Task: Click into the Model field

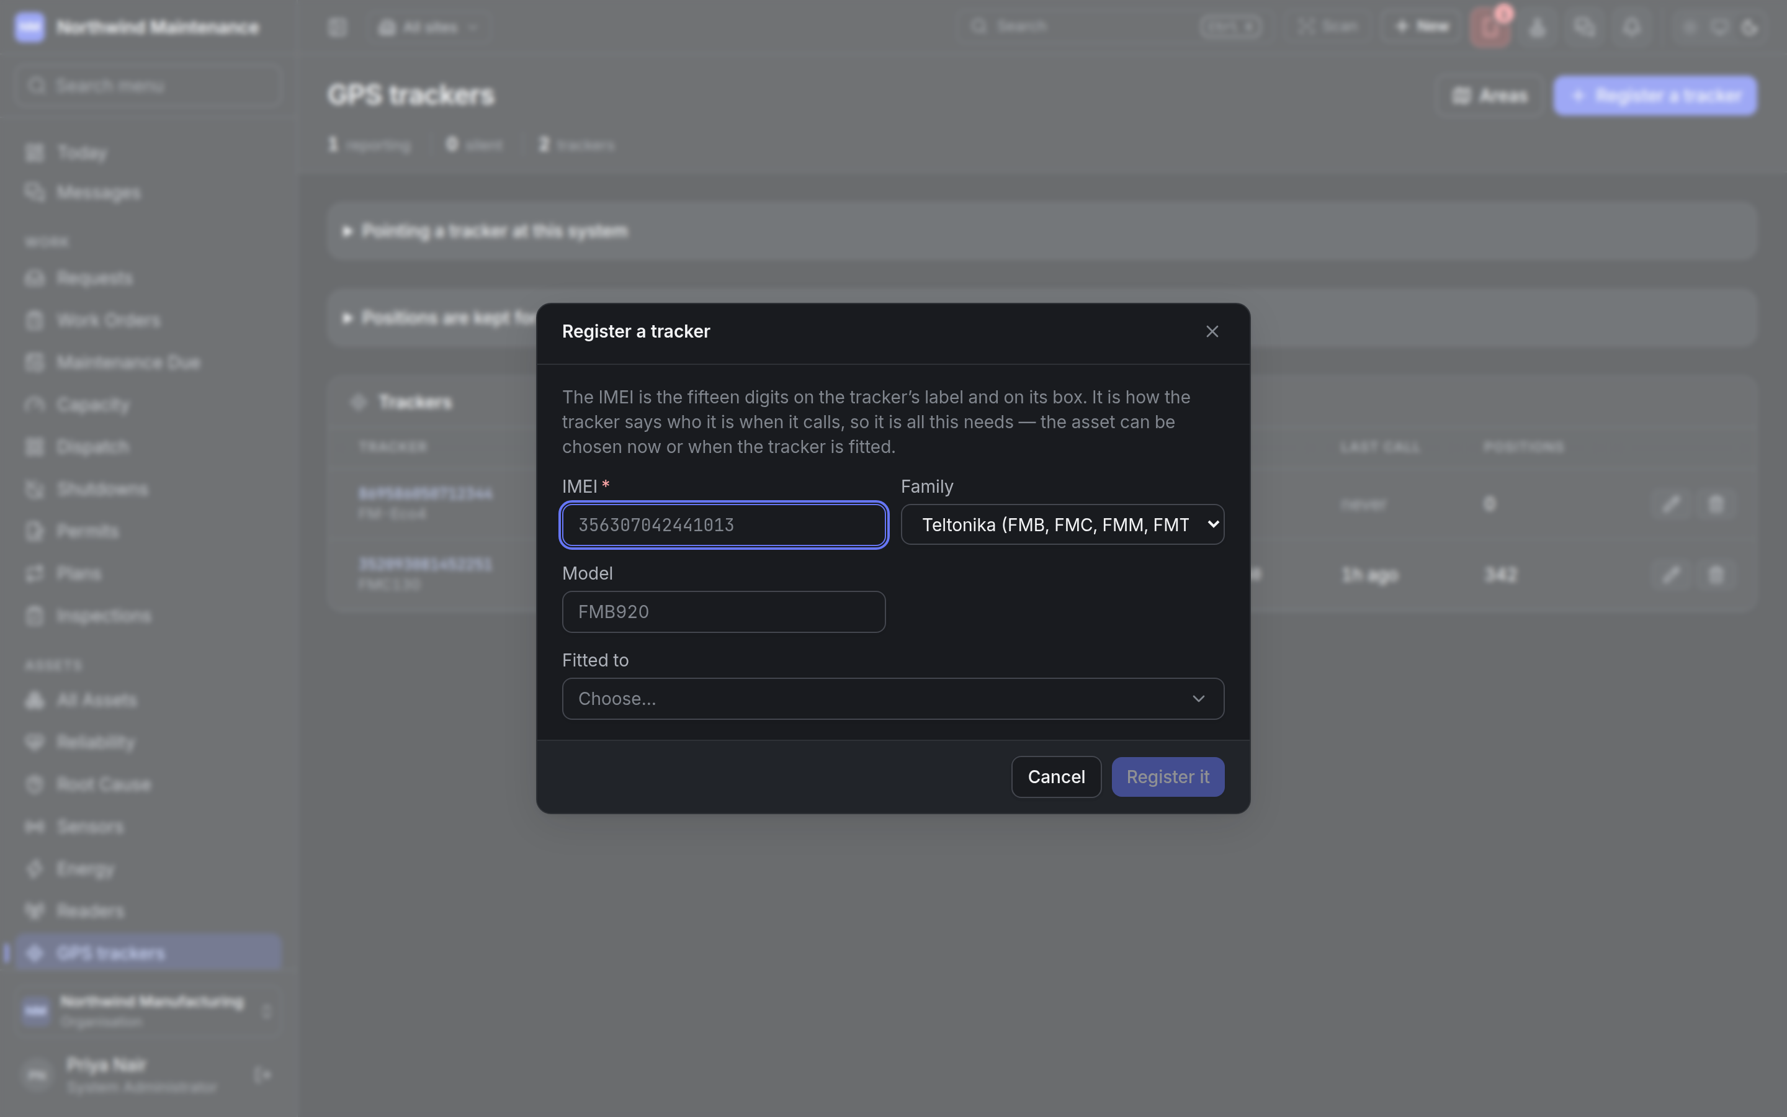Action: (723, 612)
